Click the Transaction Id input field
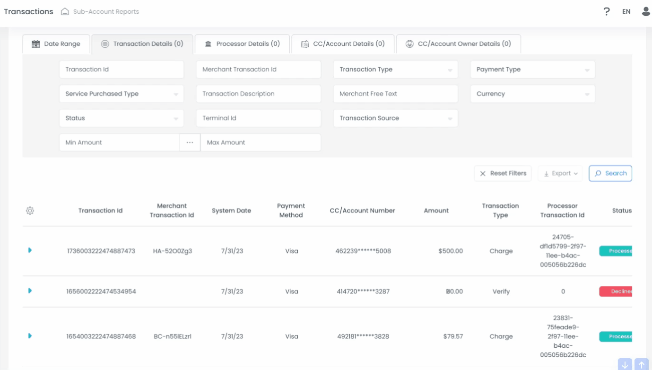Viewport: 652px width, 370px height. click(x=122, y=70)
